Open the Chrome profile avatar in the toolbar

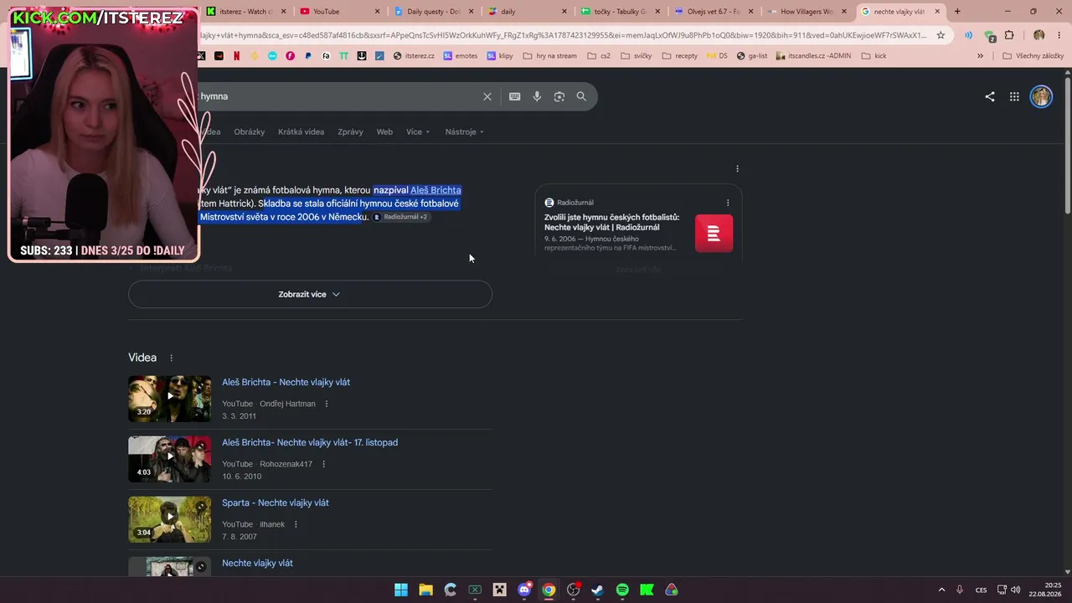coord(1039,35)
